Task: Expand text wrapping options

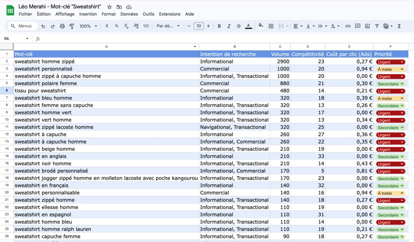Action: click(326, 26)
